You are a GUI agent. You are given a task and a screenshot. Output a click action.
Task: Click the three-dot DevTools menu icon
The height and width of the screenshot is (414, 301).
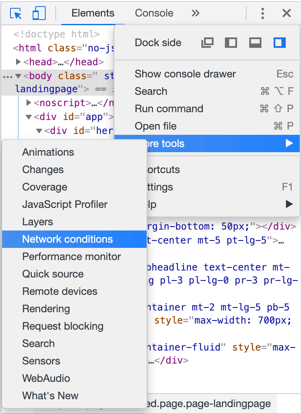[263, 13]
